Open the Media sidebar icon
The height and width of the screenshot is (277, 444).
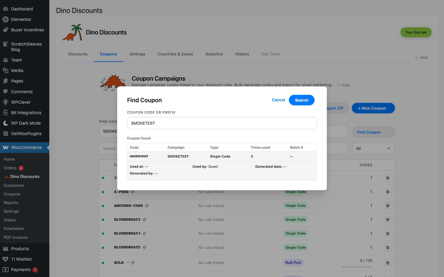(x=6, y=70)
